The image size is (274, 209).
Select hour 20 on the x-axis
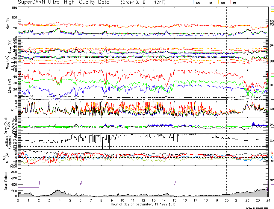[x=226, y=200]
